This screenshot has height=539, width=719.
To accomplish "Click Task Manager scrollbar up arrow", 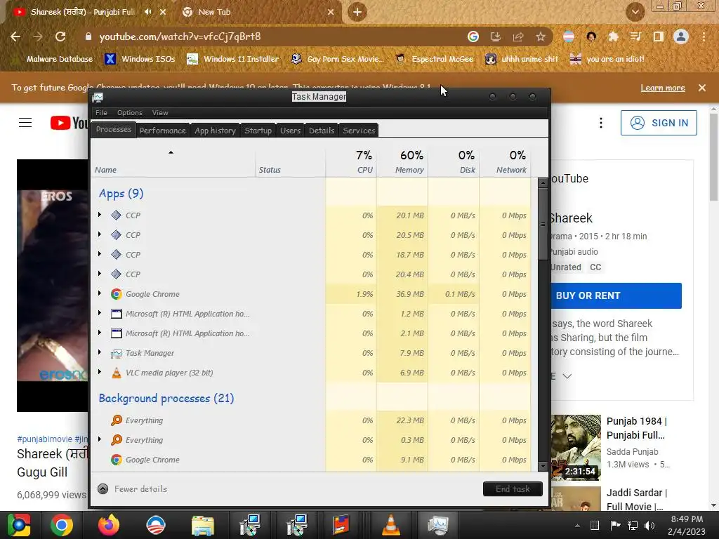I will (x=543, y=182).
